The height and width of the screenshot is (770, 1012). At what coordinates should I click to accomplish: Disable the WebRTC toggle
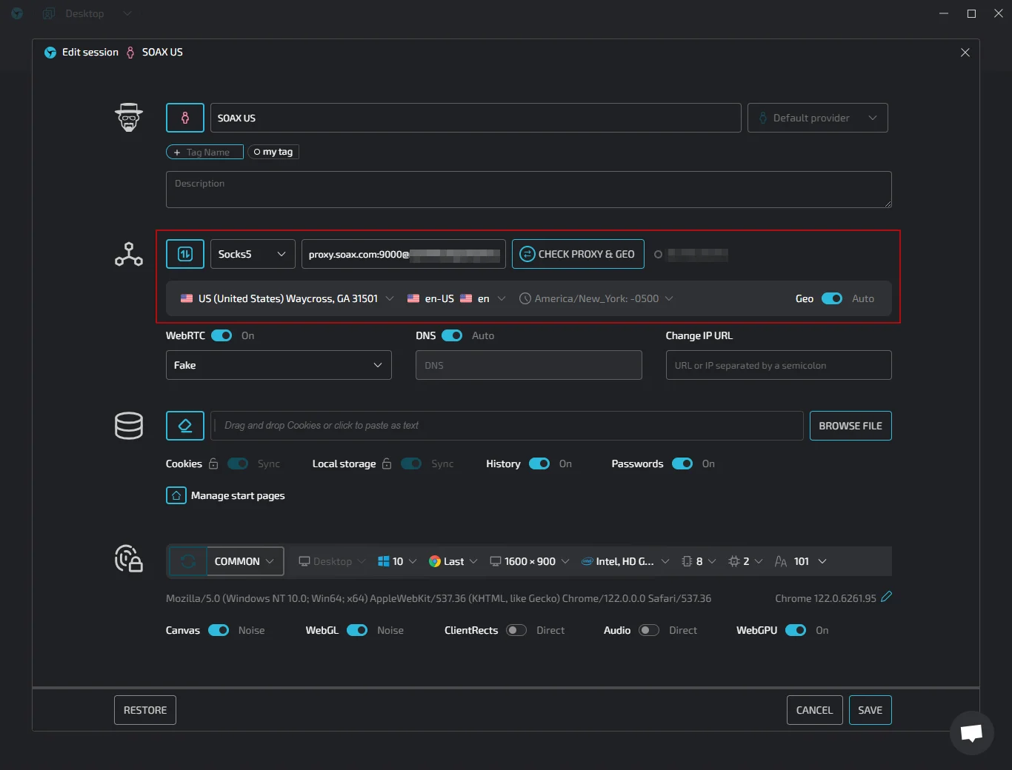point(222,335)
